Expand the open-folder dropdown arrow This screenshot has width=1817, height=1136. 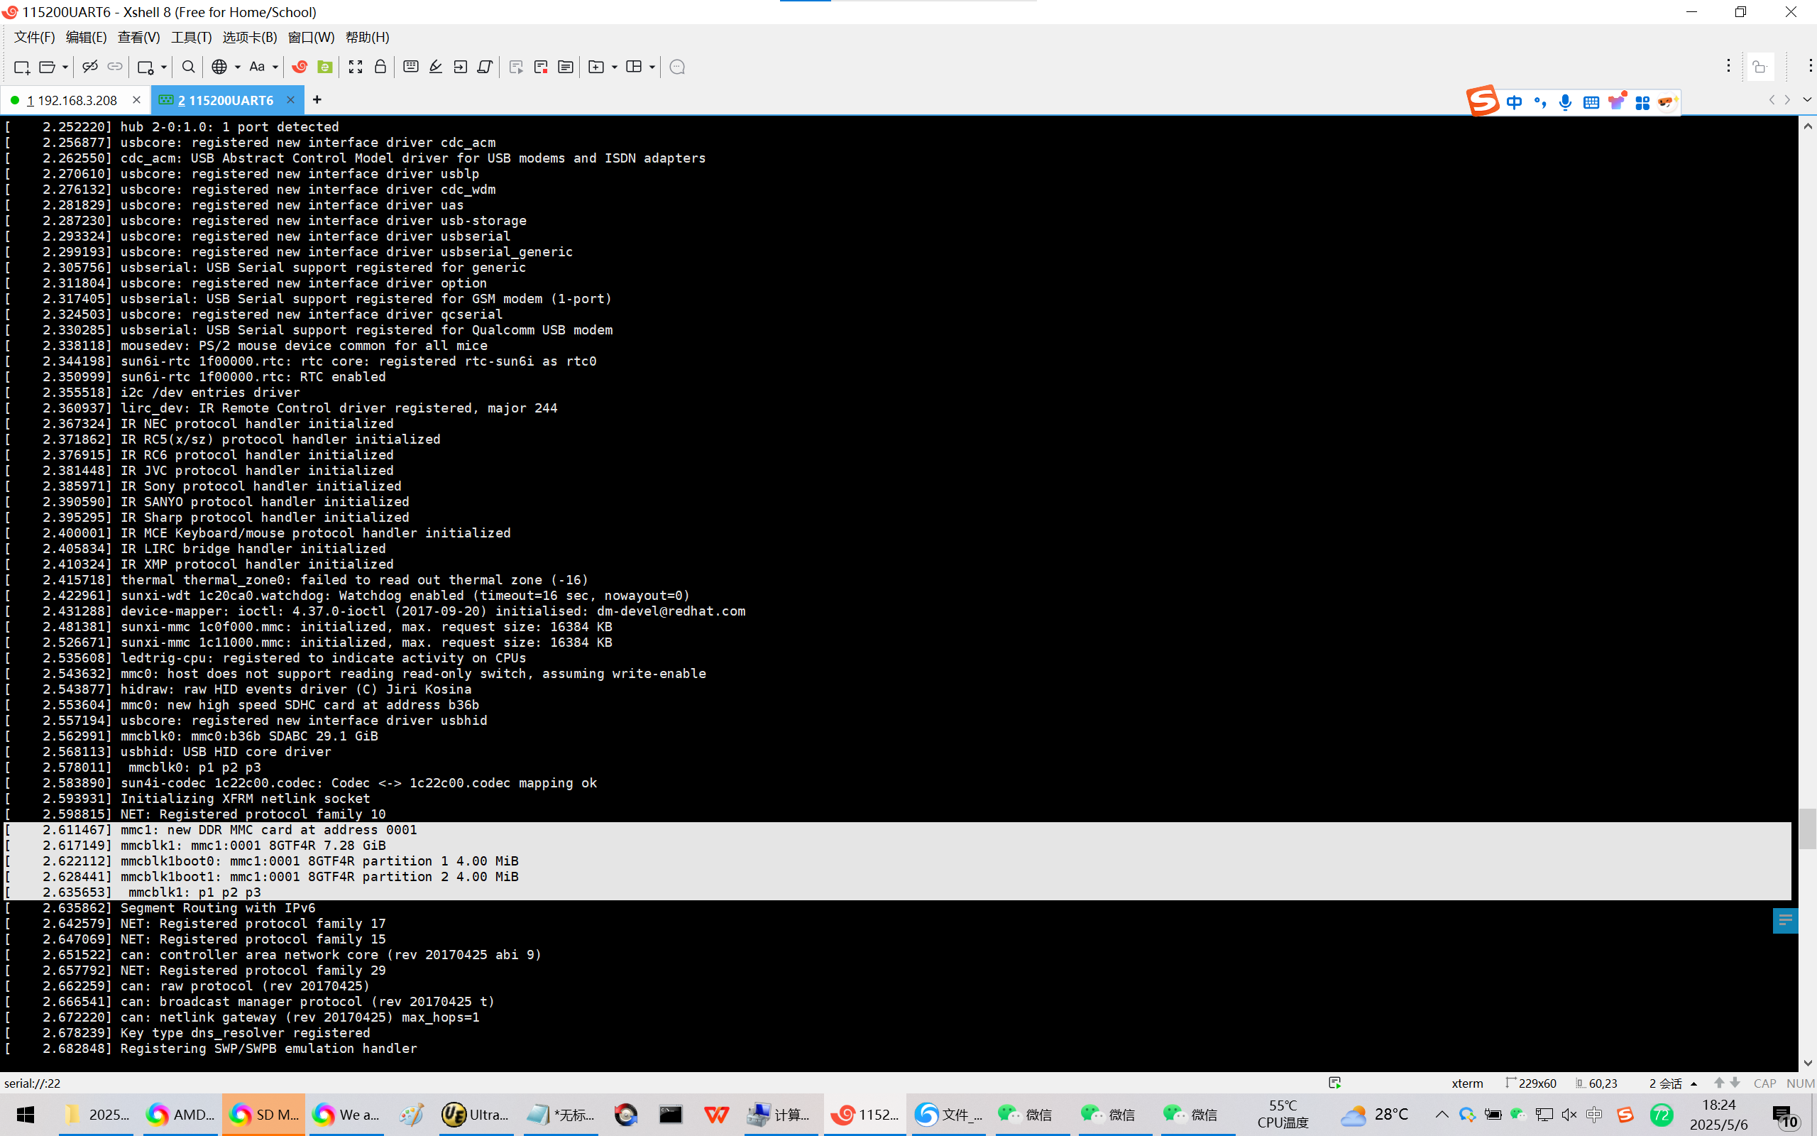coord(65,67)
